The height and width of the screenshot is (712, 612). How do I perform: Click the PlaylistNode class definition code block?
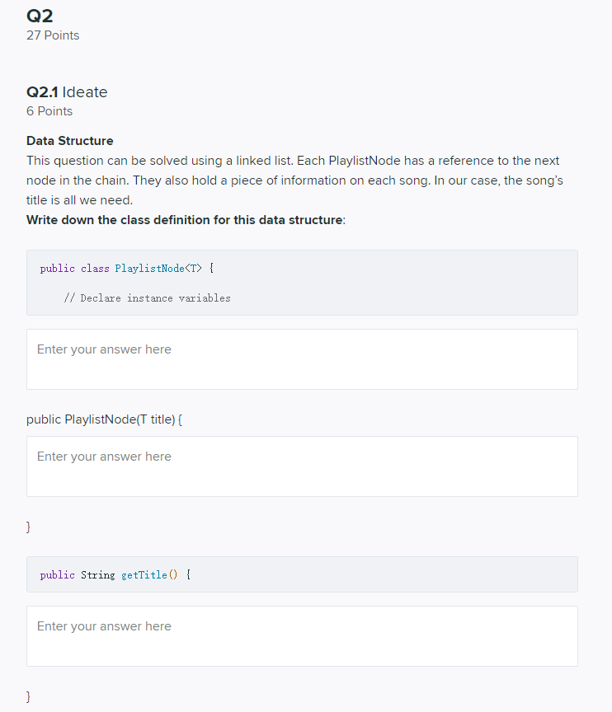pos(302,282)
